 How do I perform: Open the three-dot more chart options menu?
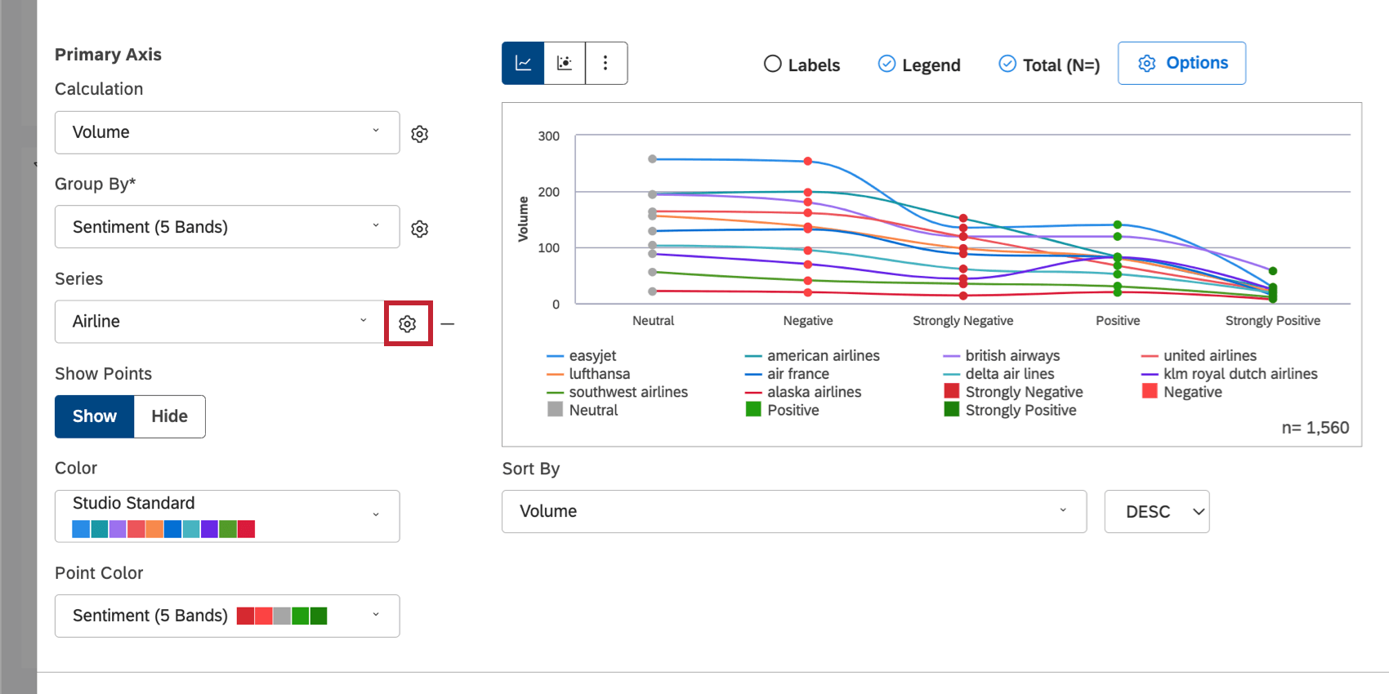click(x=605, y=64)
